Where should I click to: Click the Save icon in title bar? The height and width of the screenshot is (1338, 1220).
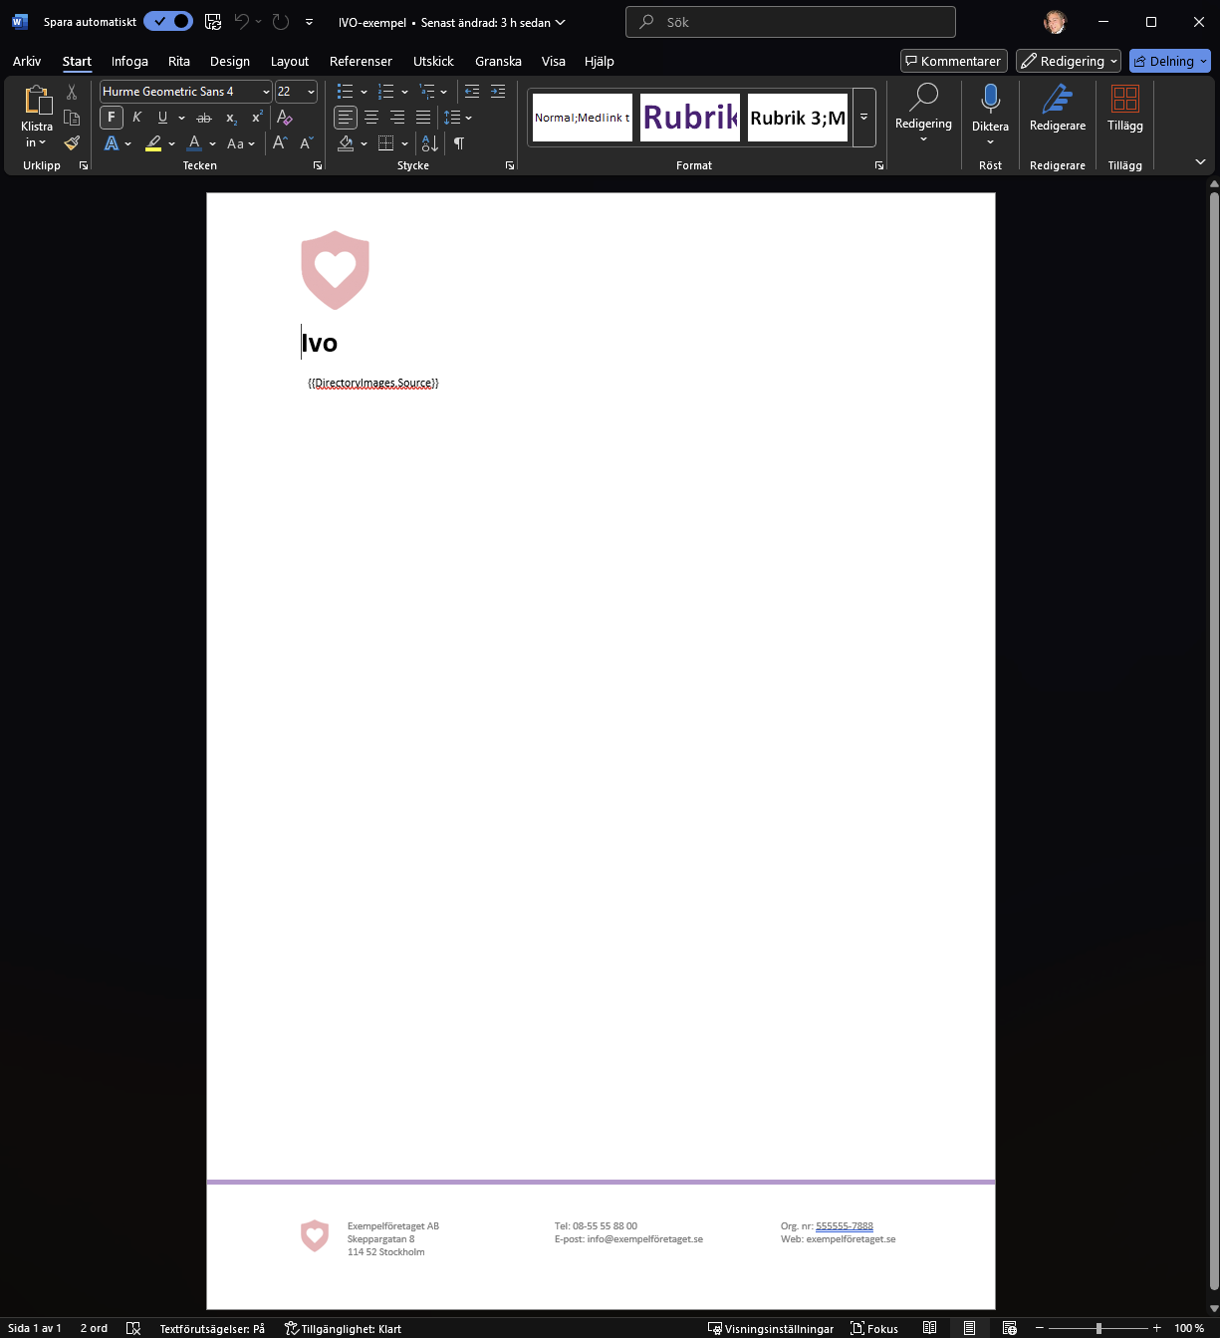[x=212, y=22]
